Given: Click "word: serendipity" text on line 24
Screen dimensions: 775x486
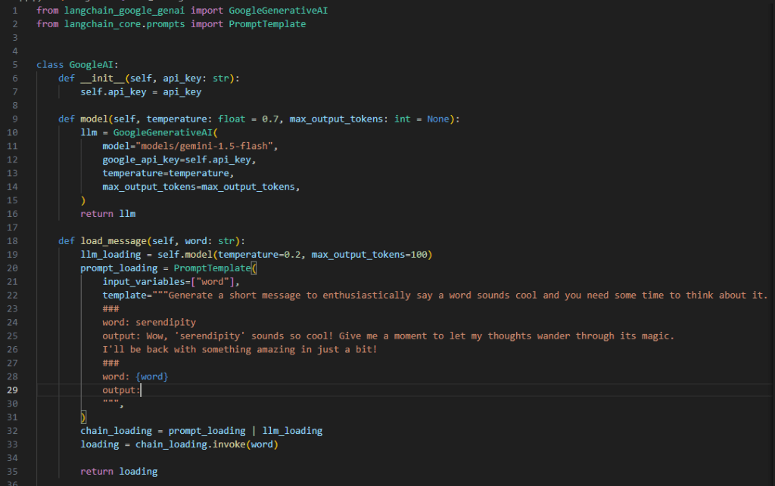Looking at the screenshot, I should point(149,322).
